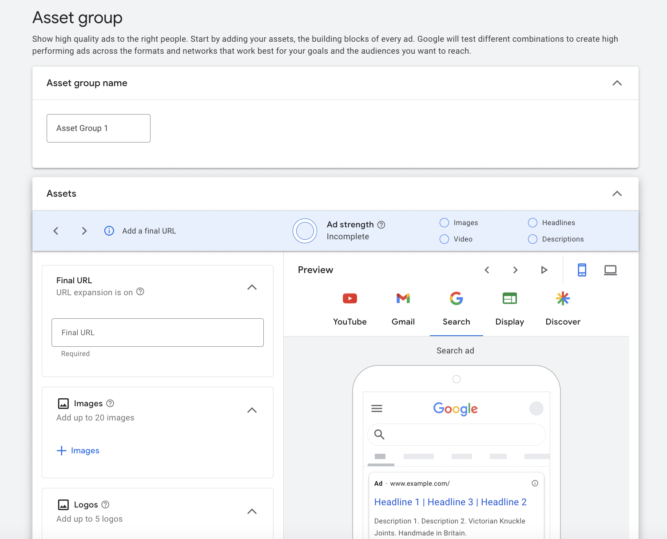
Task: Add images with the Images link
Action: (x=78, y=451)
